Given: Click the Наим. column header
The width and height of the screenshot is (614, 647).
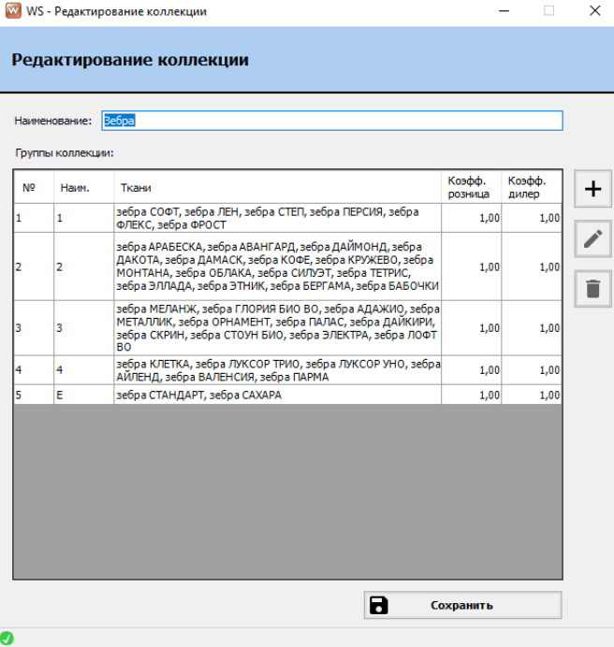Looking at the screenshot, I should (82, 187).
